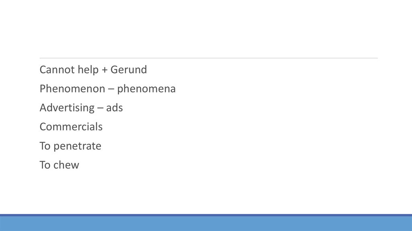Click the thin horizontal divider line

pos(208,58)
